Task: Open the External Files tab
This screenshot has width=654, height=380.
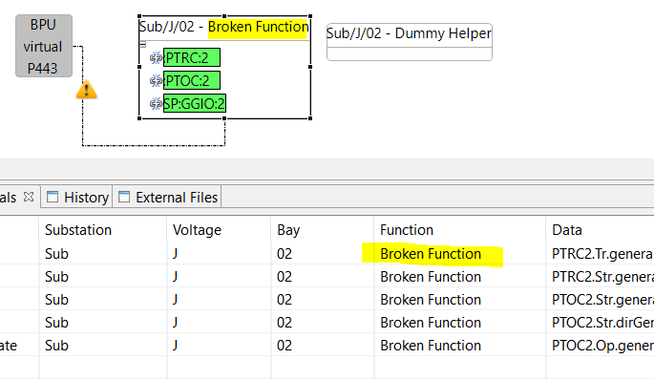Action: (167, 197)
